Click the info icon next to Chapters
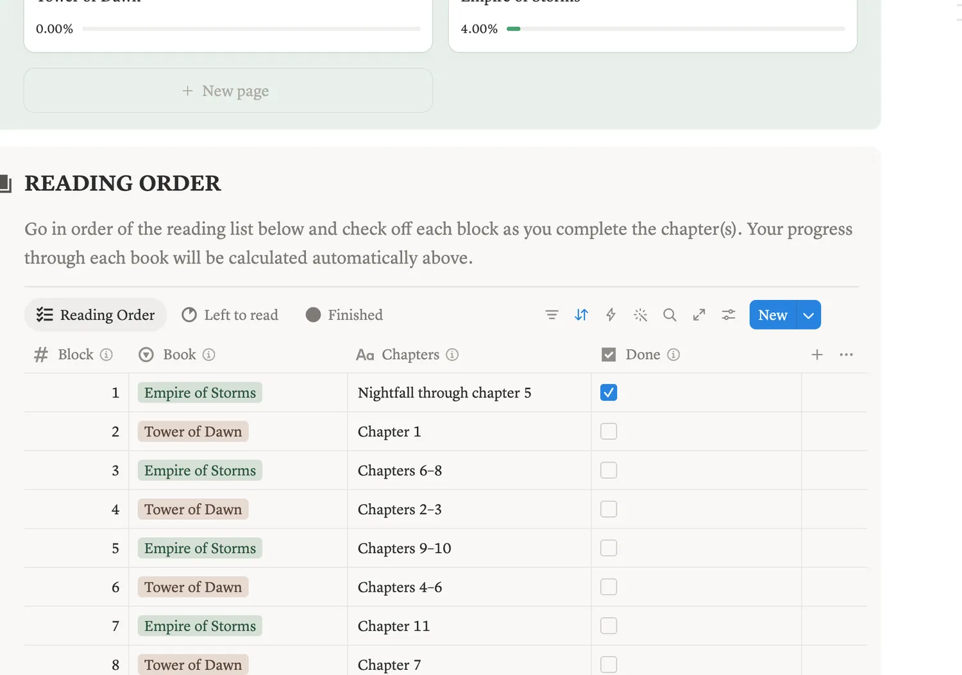 pyautogui.click(x=452, y=354)
